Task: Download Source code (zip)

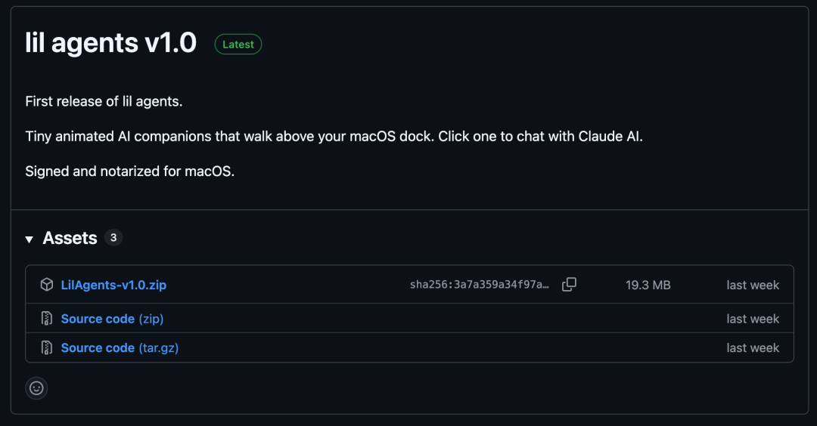Action: click(x=112, y=319)
